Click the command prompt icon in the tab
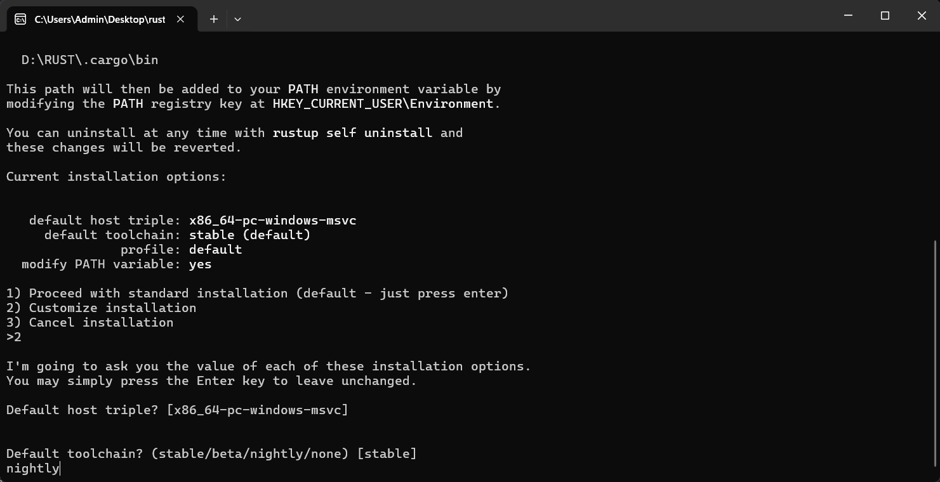This screenshot has height=482, width=940. coord(20,19)
